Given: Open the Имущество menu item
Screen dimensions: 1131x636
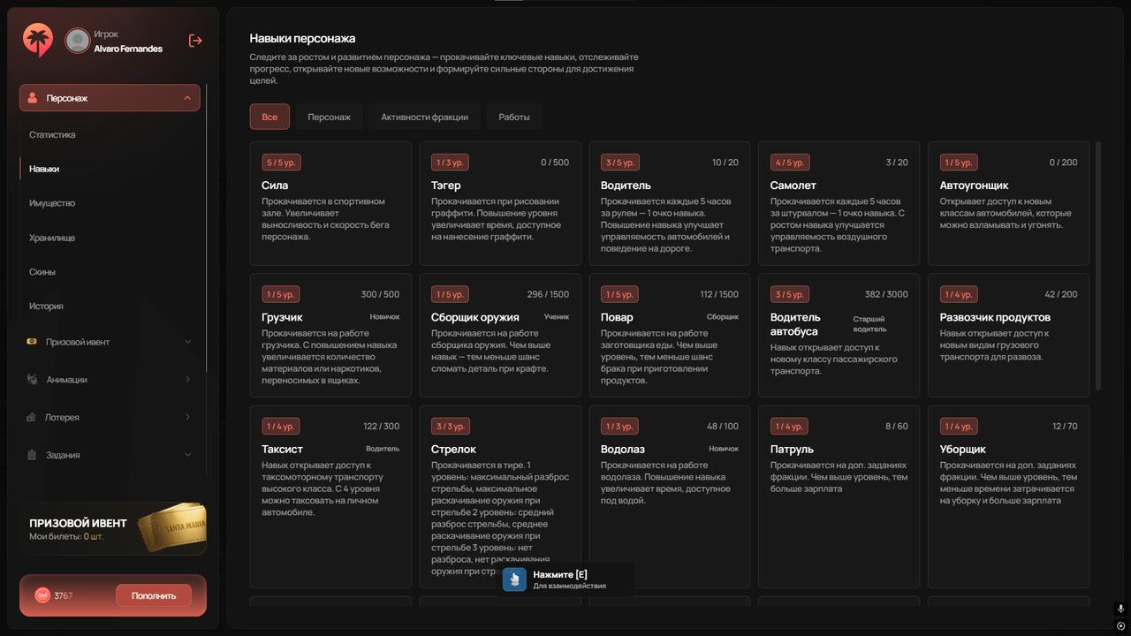Looking at the screenshot, I should [x=52, y=203].
